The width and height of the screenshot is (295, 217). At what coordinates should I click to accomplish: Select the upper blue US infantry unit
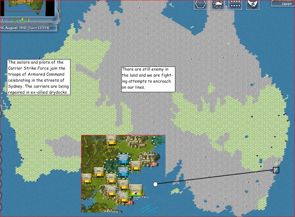[x=123, y=158]
